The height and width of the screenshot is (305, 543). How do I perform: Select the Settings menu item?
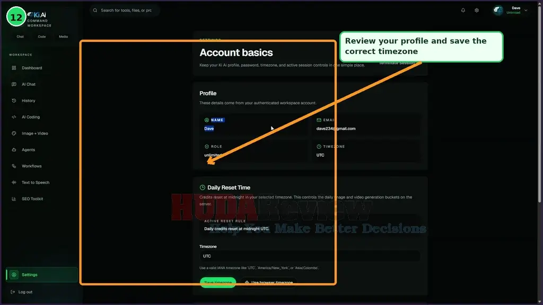tap(42, 275)
